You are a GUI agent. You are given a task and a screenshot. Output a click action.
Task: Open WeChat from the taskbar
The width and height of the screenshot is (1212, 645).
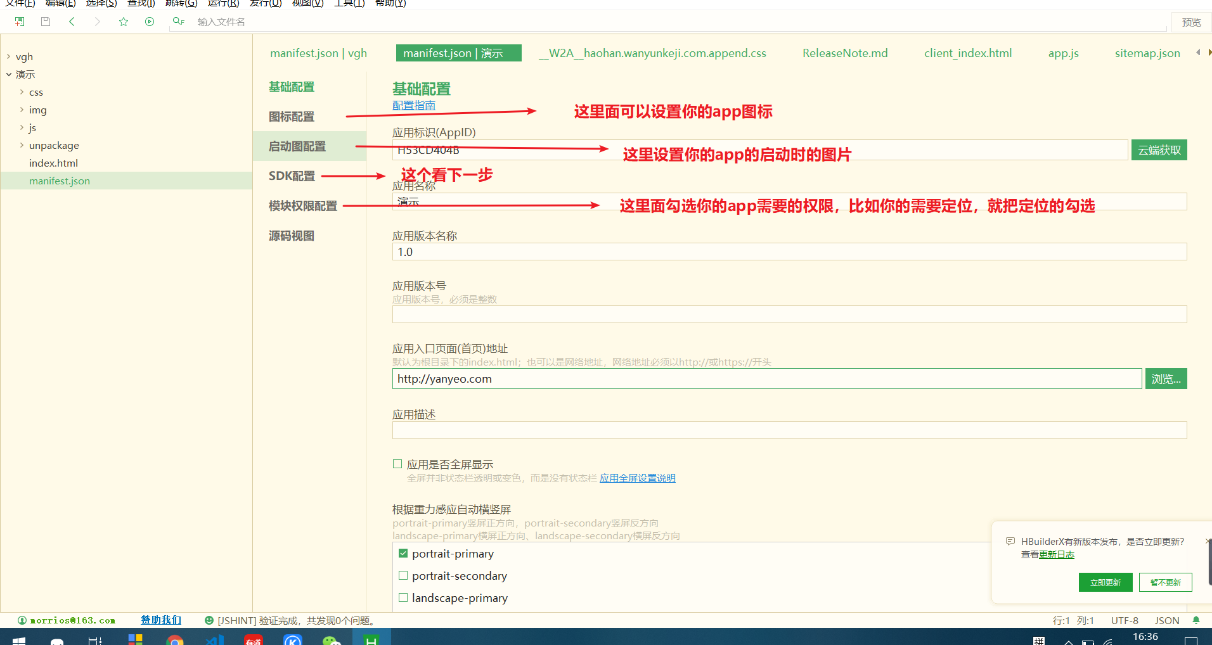click(332, 639)
